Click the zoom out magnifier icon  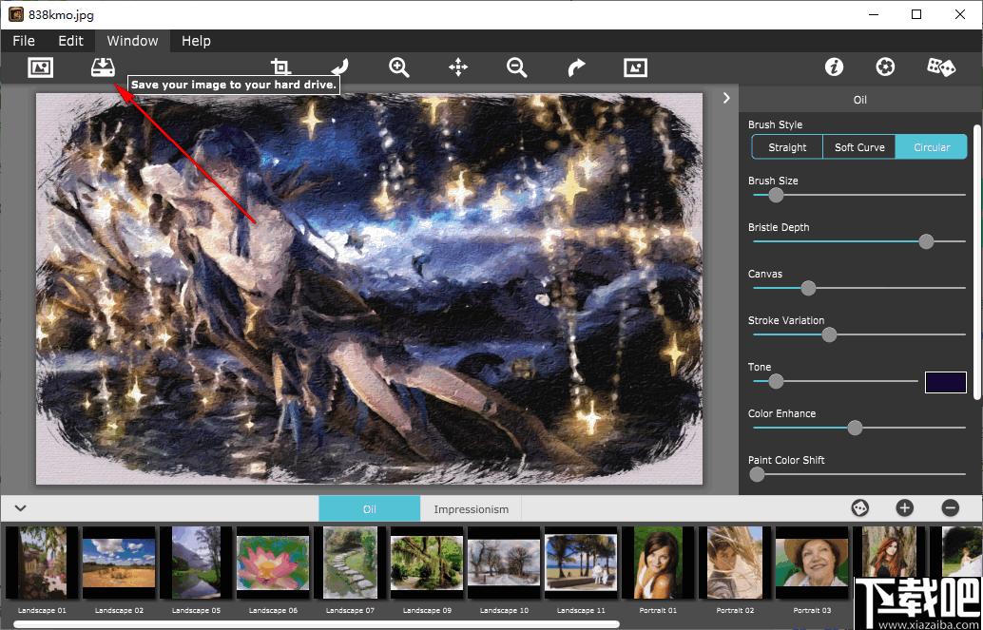[x=516, y=67]
